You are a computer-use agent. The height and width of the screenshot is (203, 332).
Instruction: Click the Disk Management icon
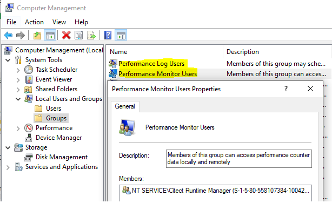pyautogui.click(x=29, y=157)
